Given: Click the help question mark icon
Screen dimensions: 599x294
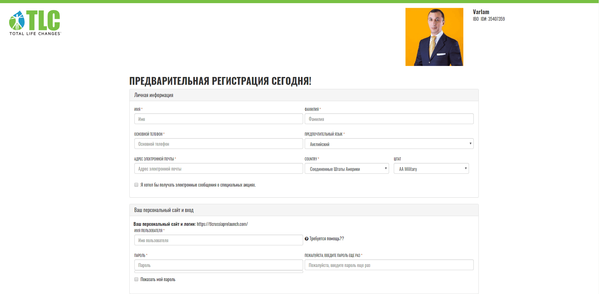Looking at the screenshot, I should [x=307, y=239].
